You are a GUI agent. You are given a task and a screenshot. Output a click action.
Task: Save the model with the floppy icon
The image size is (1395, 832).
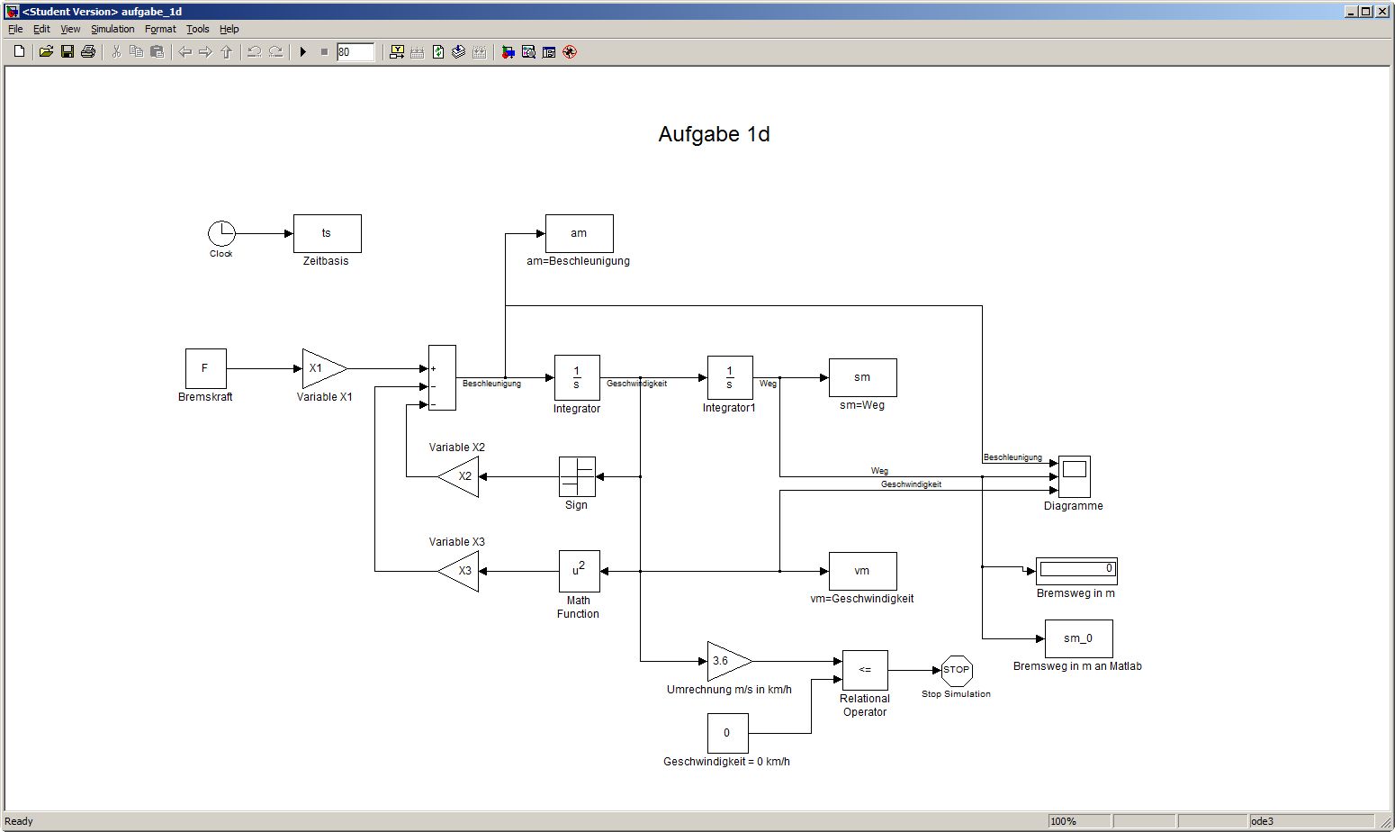click(67, 52)
